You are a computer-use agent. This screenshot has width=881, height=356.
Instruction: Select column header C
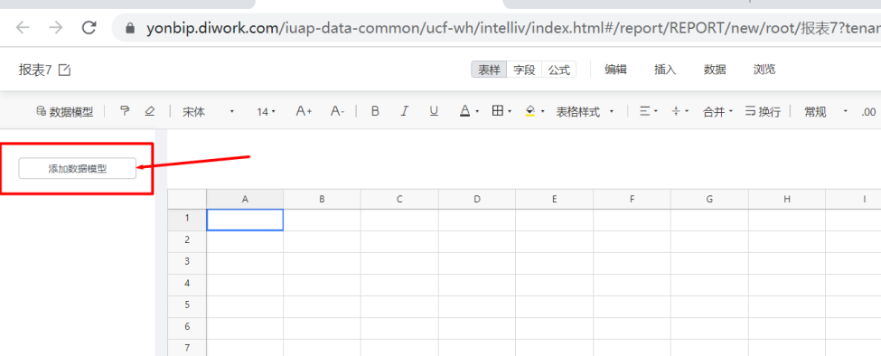(399, 199)
